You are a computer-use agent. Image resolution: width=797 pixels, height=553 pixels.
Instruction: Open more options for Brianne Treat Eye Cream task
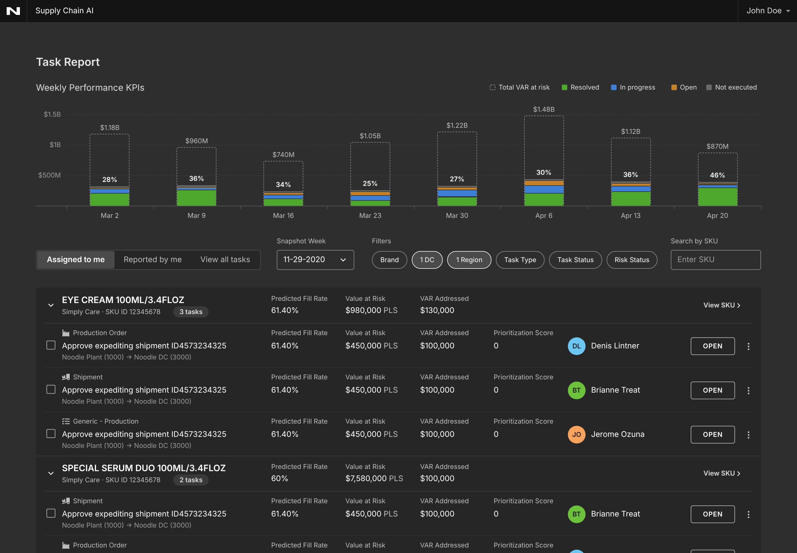(x=749, y=390)
